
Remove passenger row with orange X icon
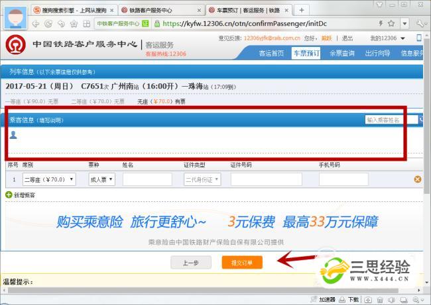click(x=417, y=179)
